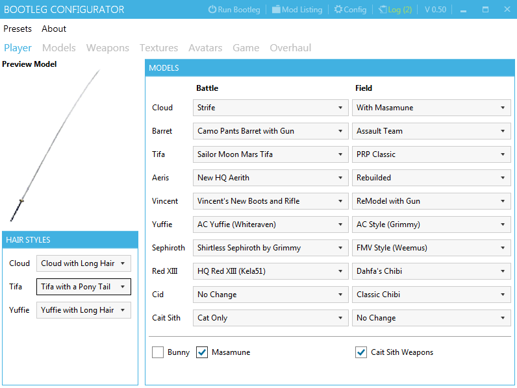Enable the Bunny checkbox
Screen dimensions: 517x388
[158, 352]
